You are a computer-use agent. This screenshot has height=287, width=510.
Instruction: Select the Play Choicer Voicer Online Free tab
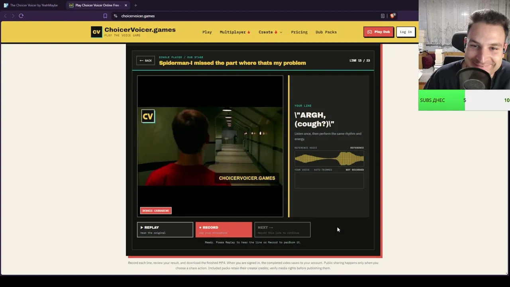click(97, 5)
